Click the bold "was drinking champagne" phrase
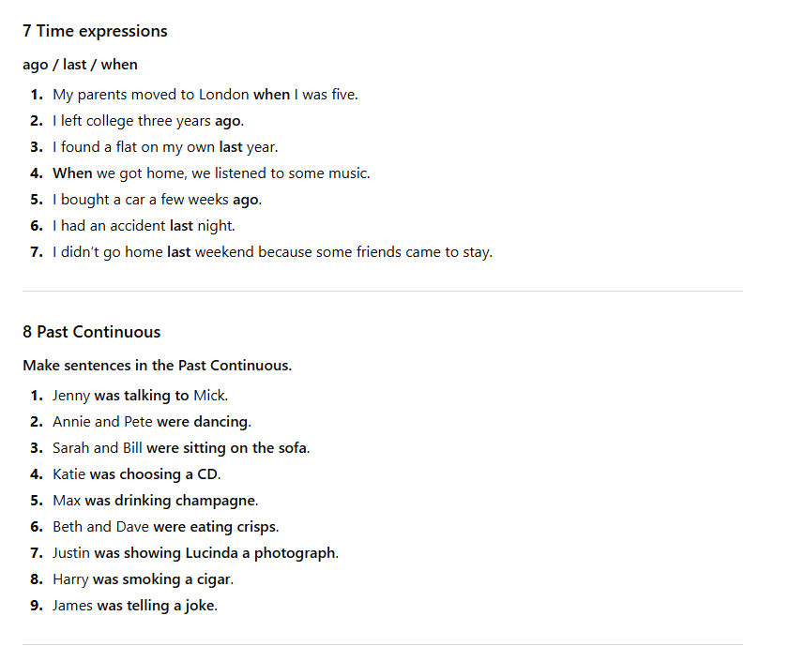This screenshot has width=805, height=646. tap(171, 501)
